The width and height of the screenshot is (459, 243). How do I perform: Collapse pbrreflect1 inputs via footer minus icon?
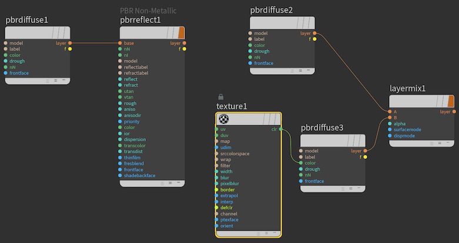coord(179,183)
